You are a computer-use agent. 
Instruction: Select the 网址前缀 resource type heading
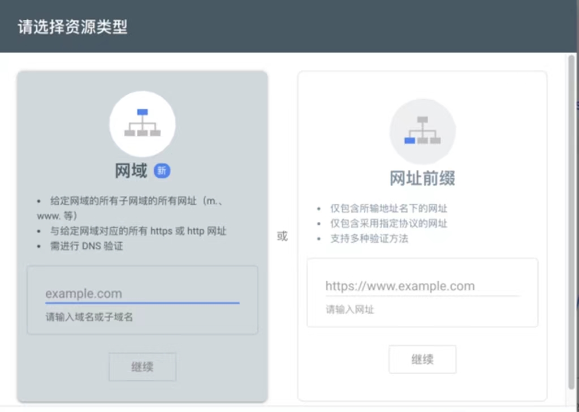(x=422, y=178)
